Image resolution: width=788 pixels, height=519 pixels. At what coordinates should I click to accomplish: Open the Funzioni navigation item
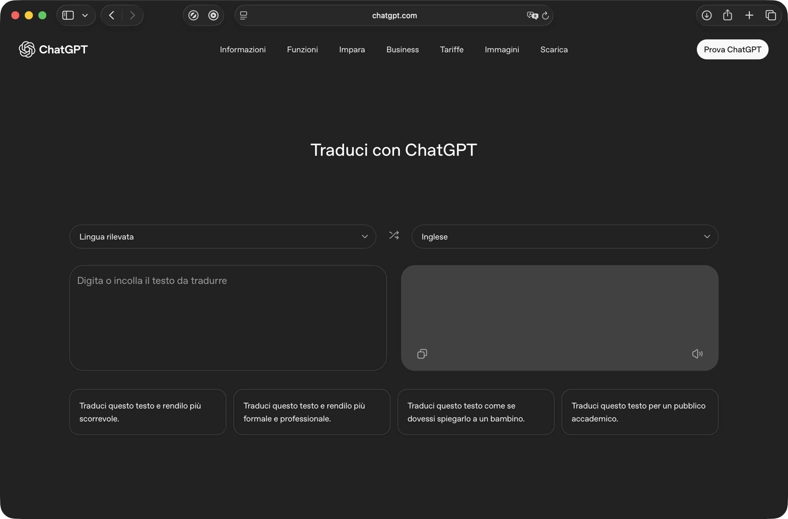point(302,50)
